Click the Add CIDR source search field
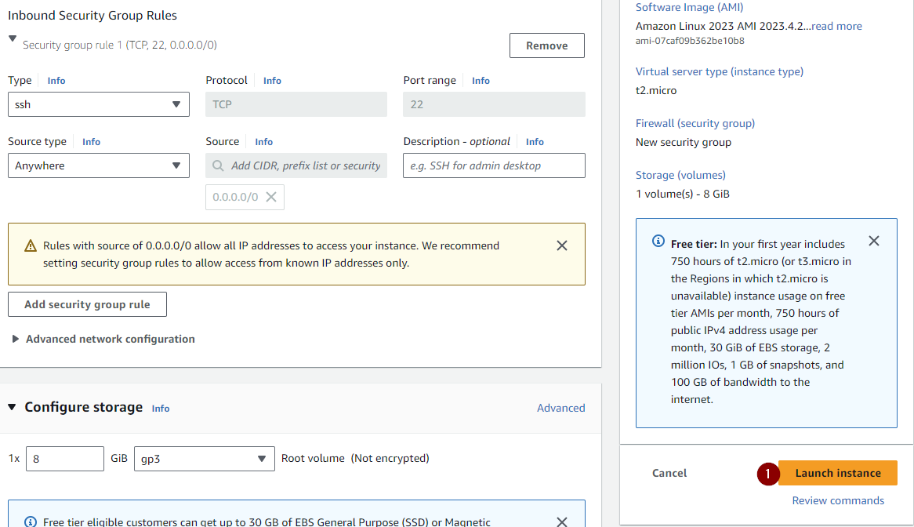The height and width of the screenshot is (527, 914). 296,165
